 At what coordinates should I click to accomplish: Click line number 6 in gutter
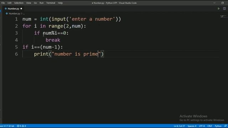[x=16, y=54]
